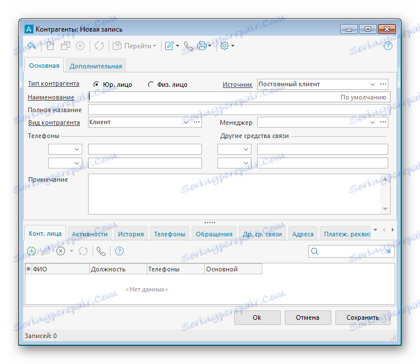The image size is (420, 364).
Task: Click the first phone number input field
Action: click(145, 149)
